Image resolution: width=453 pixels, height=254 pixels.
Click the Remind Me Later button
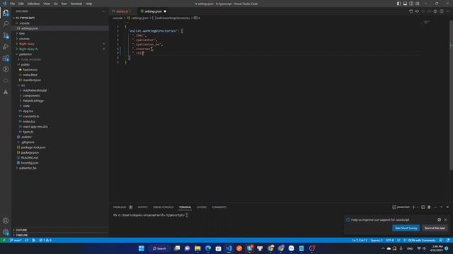coord(435,228)
